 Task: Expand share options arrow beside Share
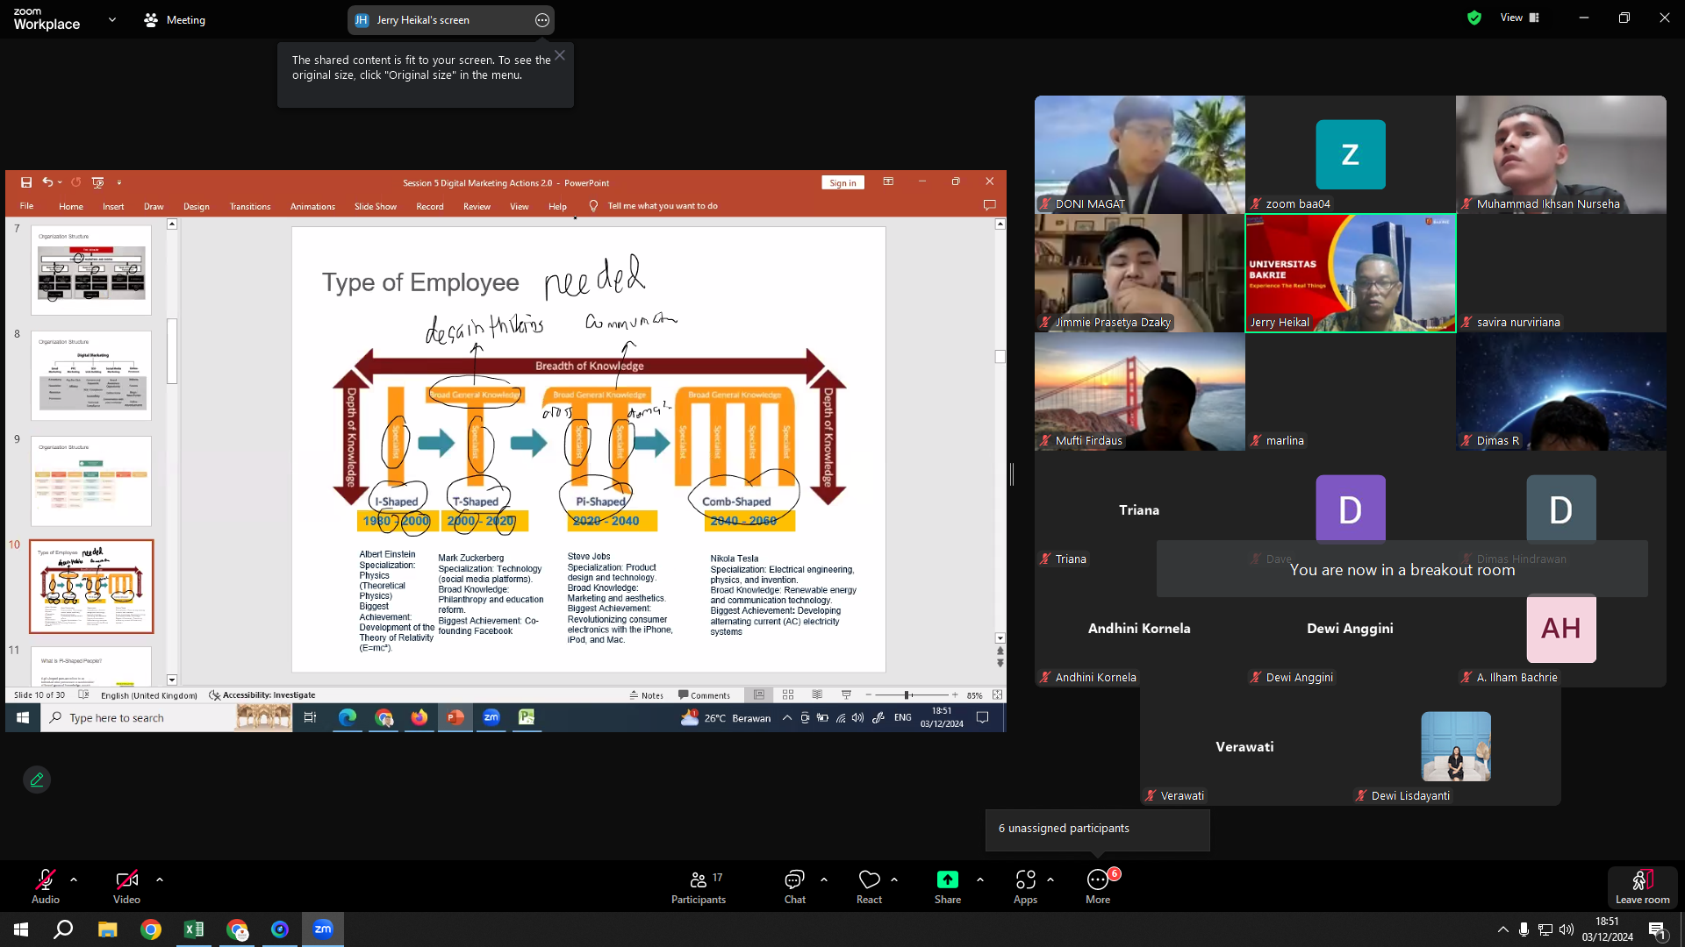pyautogui.click(x=980, y=879)
